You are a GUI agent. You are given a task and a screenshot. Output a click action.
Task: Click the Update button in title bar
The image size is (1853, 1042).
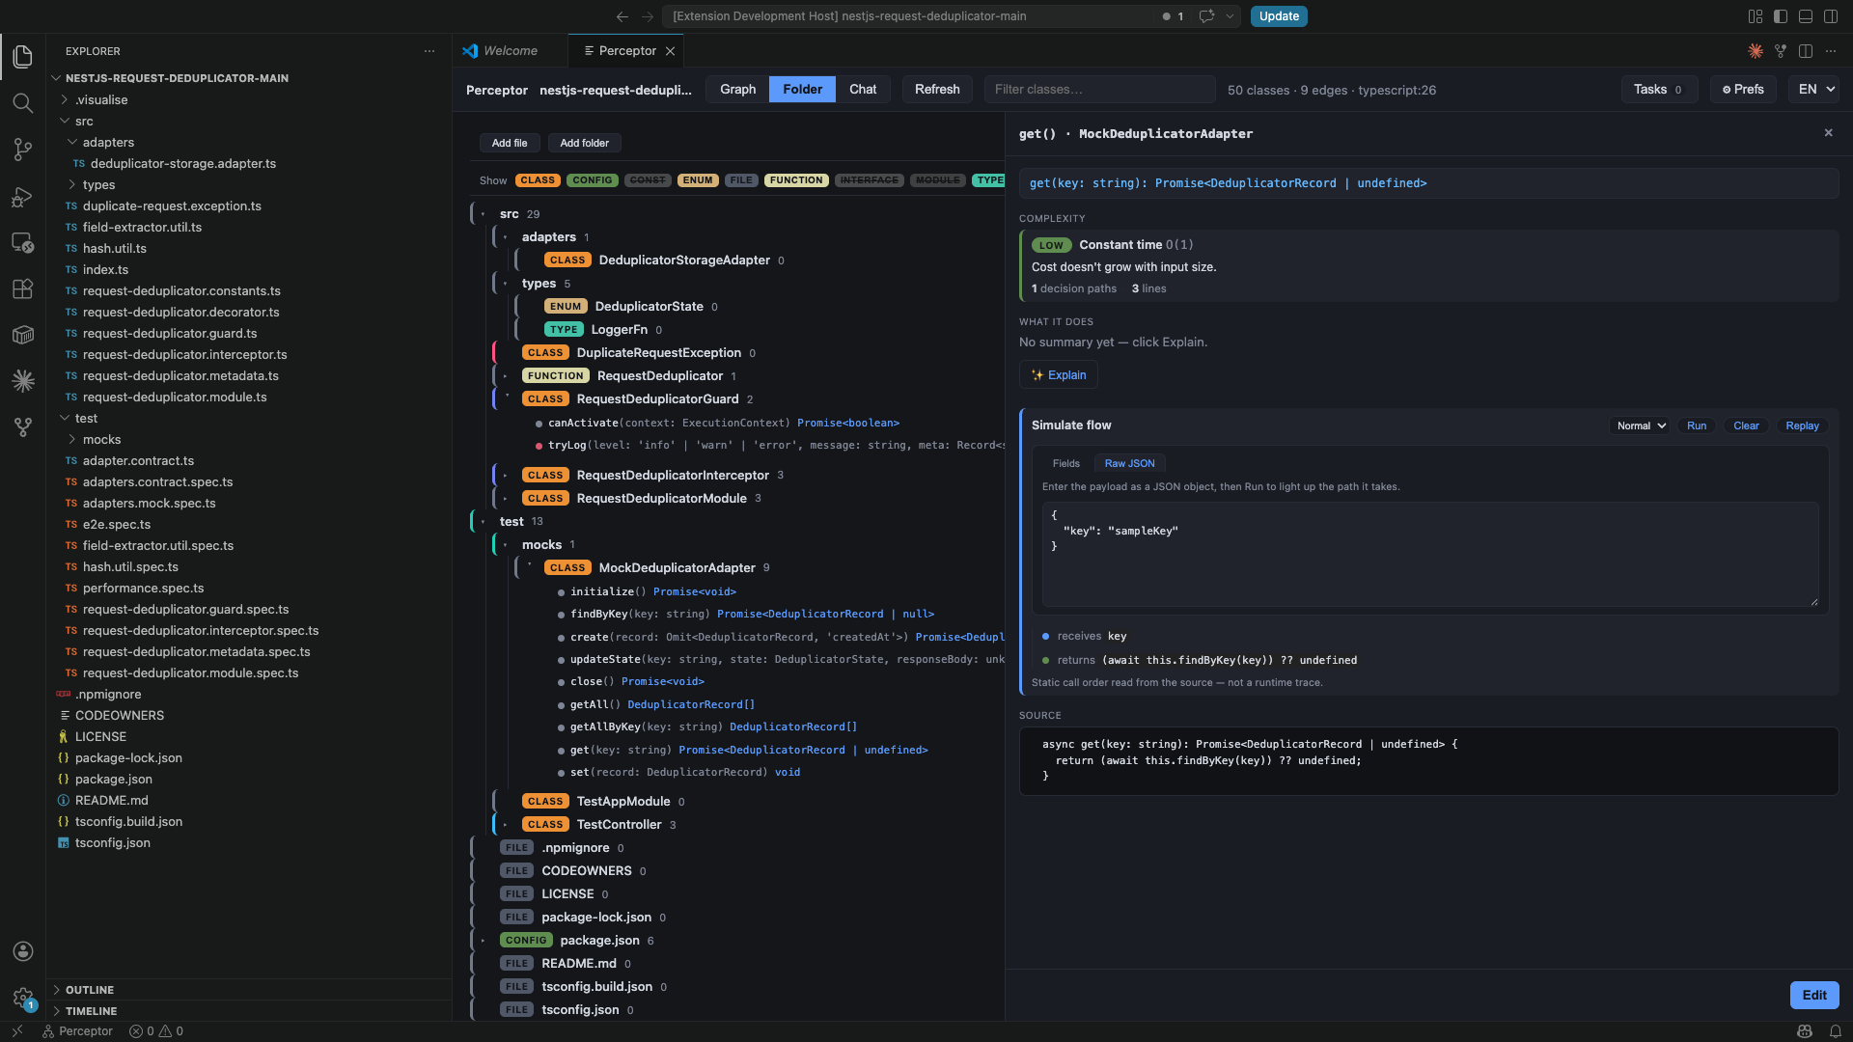pos(1278,16)
